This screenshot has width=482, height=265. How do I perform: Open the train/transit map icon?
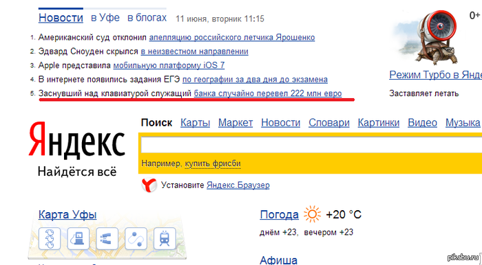tap(165, 238)
